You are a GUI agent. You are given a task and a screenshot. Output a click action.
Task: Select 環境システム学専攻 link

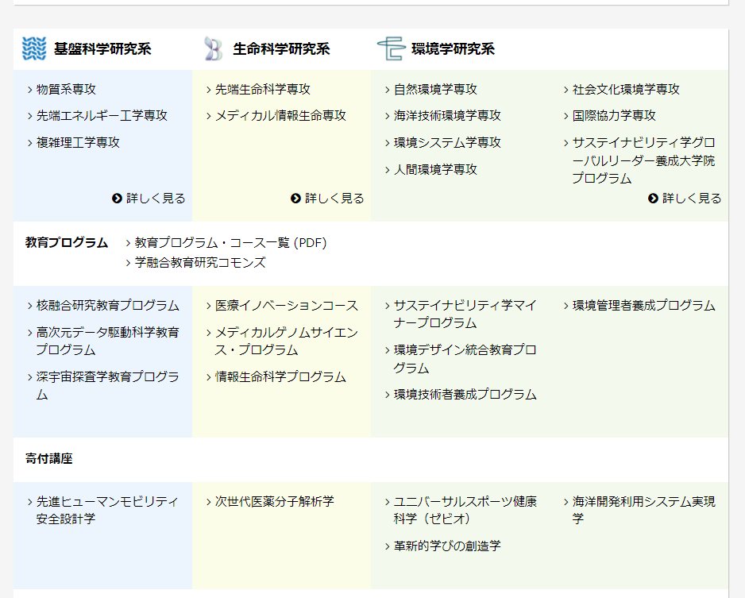point(447,142)
